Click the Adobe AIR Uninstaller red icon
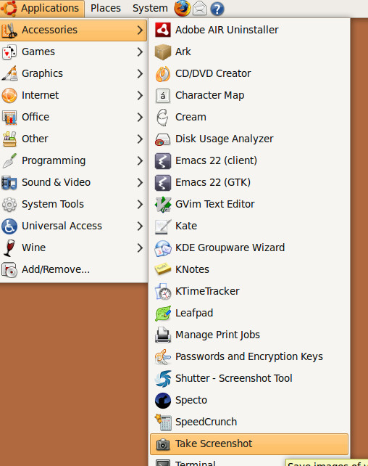This screenshot has width=368, height=466. [x=163, y=30]
